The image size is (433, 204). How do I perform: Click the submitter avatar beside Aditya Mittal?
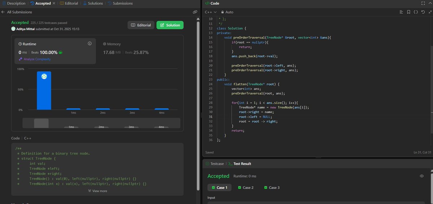coord(13,29)
